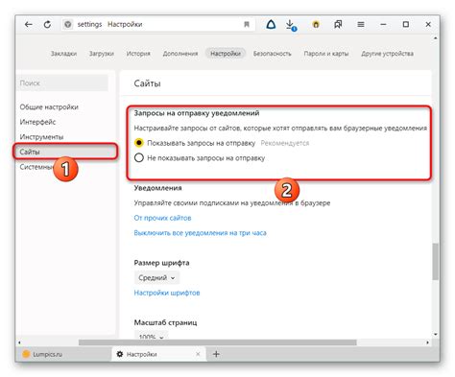Image resolution: width=455 pixels, height=377 pixels.
Task: Open a new tab with plus button
Action: pyautogui.click(x=216, y=354)
